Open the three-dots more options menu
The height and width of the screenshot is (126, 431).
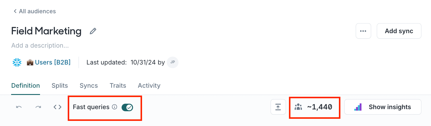363,31
